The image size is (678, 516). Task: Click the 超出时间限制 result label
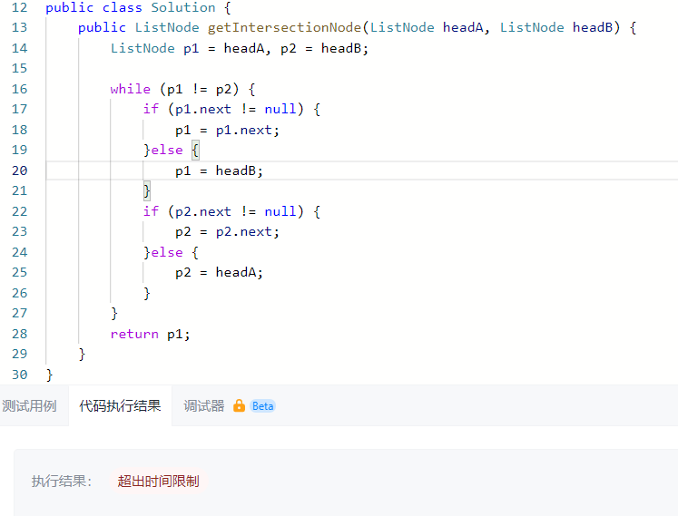(158, 481)
